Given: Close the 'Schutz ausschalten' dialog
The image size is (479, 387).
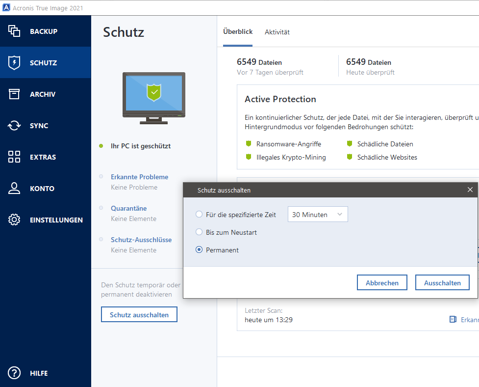Looking at the screenshot, I should (470, 190).
